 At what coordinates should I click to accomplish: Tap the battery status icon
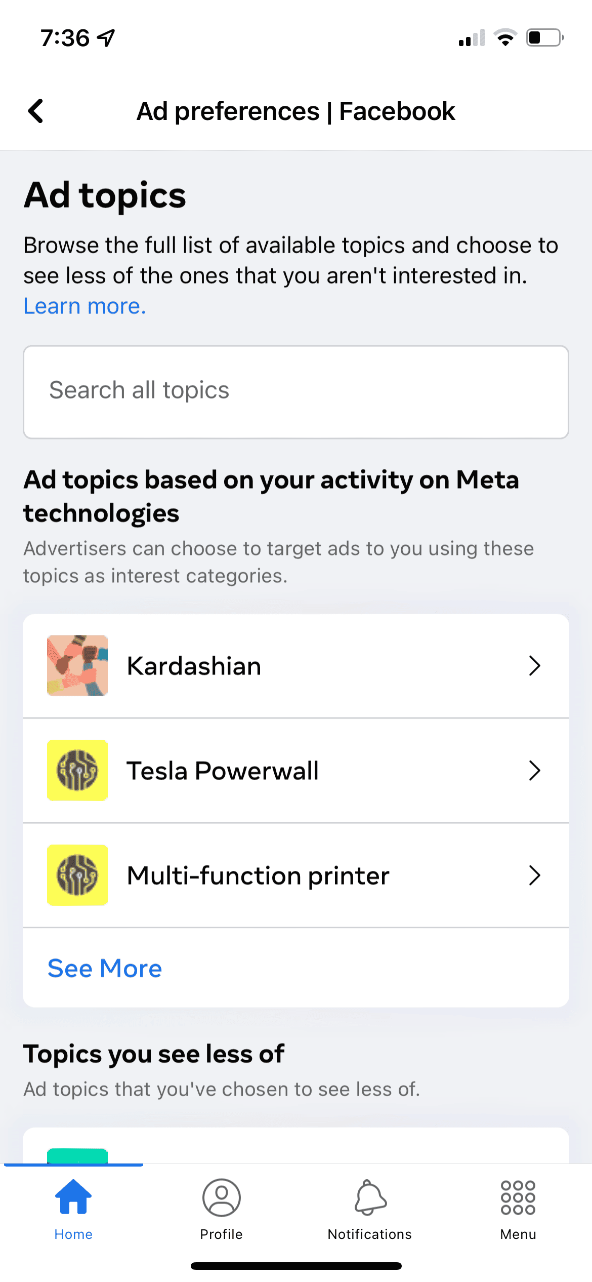click(545, 38)
